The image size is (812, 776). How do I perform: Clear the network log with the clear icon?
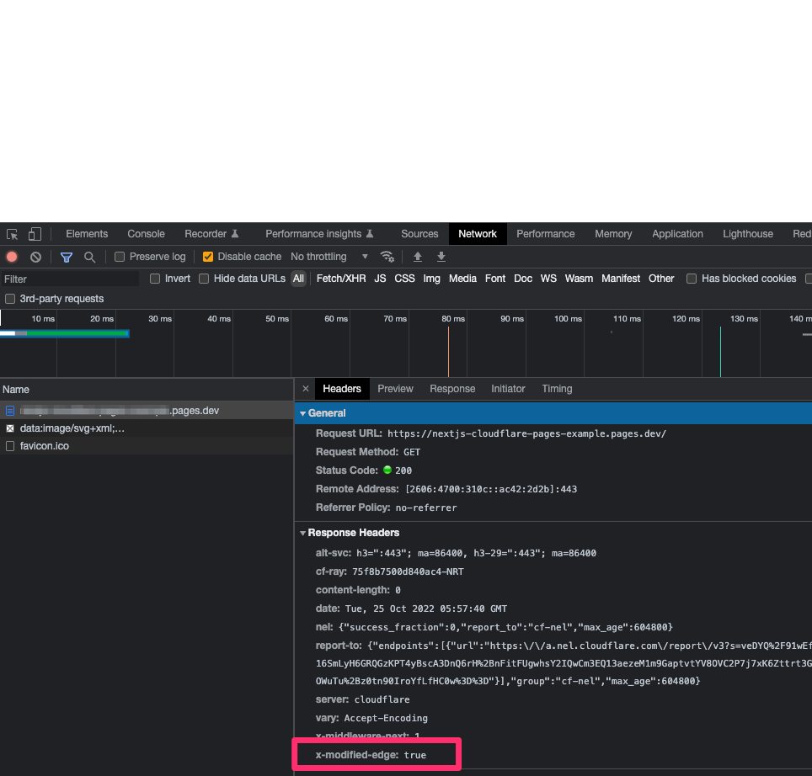coord(35,257)
